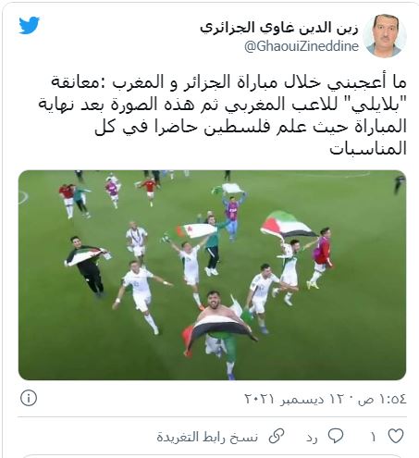
Task: Click the Palestine flag in the photo
Action: point(289,225)
